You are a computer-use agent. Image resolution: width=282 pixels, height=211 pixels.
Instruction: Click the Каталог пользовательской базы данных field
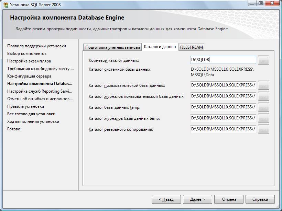click(x=223, y=85)
